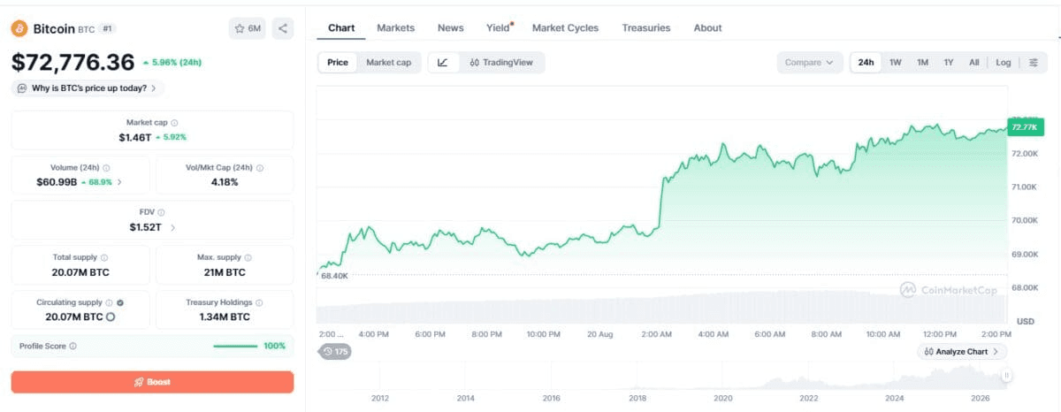Select the line chart type icon
Image resolution: width=1061 pixels, height=412 pixels.
pos(443,63)
